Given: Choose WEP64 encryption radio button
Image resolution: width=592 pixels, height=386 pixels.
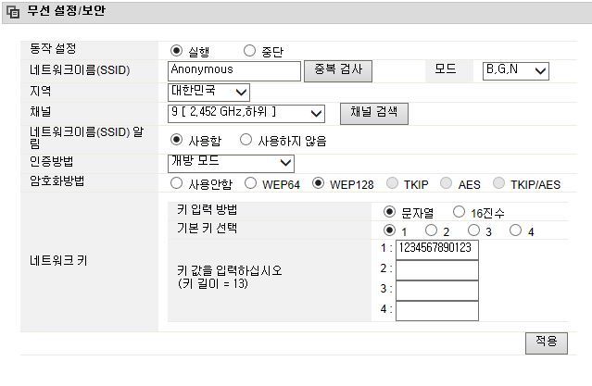Looking at the screenshot, I should click(250, 184).
